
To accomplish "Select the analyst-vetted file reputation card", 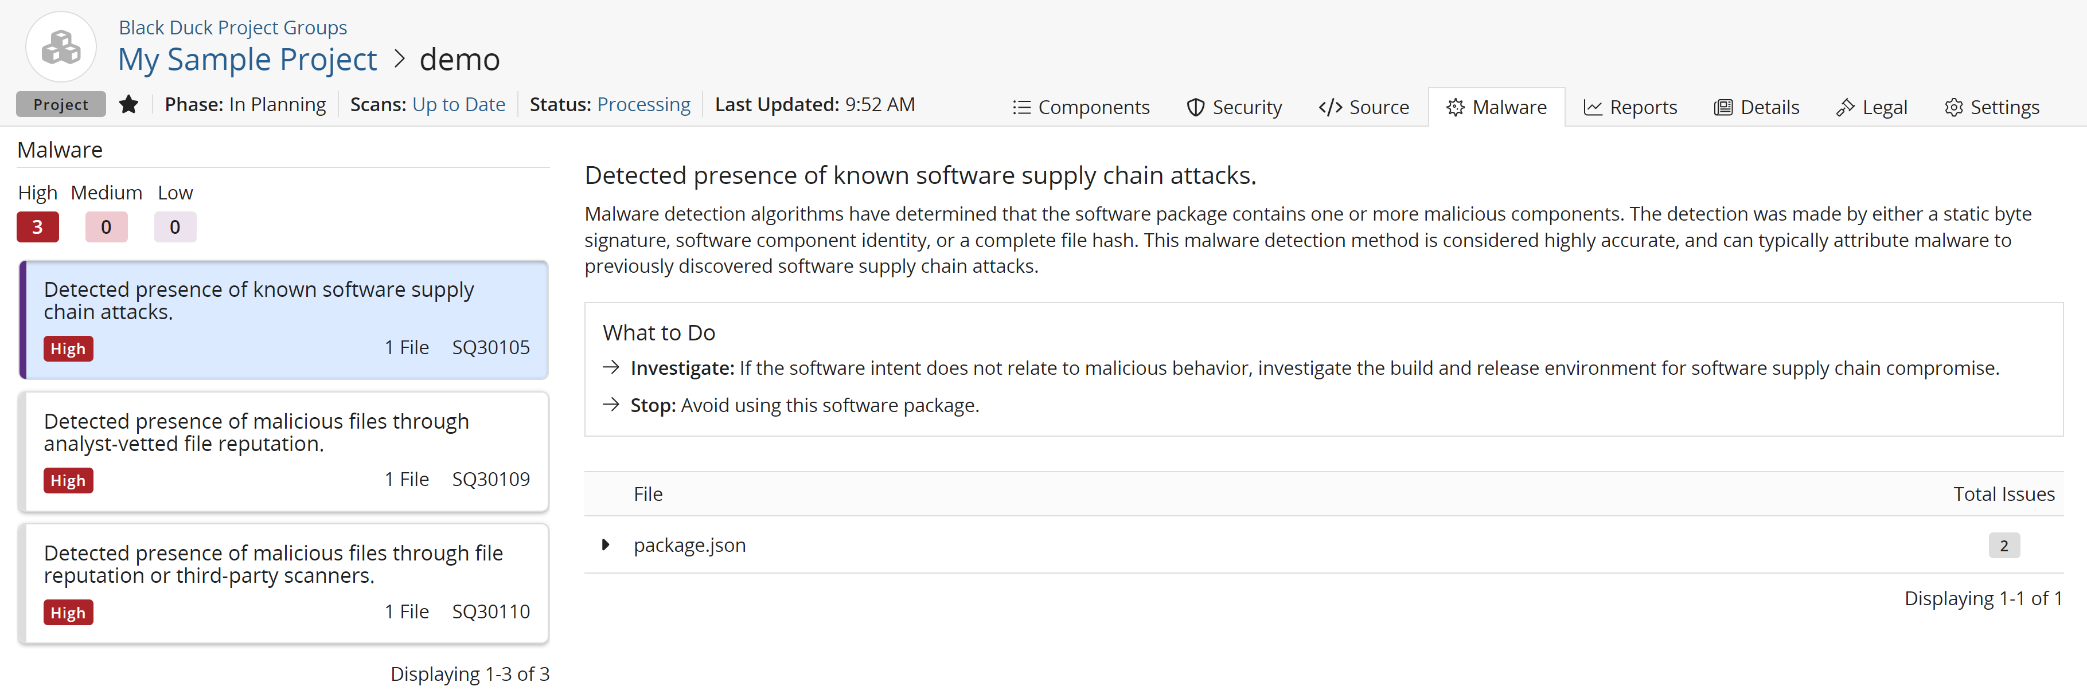I will point(283,452).
